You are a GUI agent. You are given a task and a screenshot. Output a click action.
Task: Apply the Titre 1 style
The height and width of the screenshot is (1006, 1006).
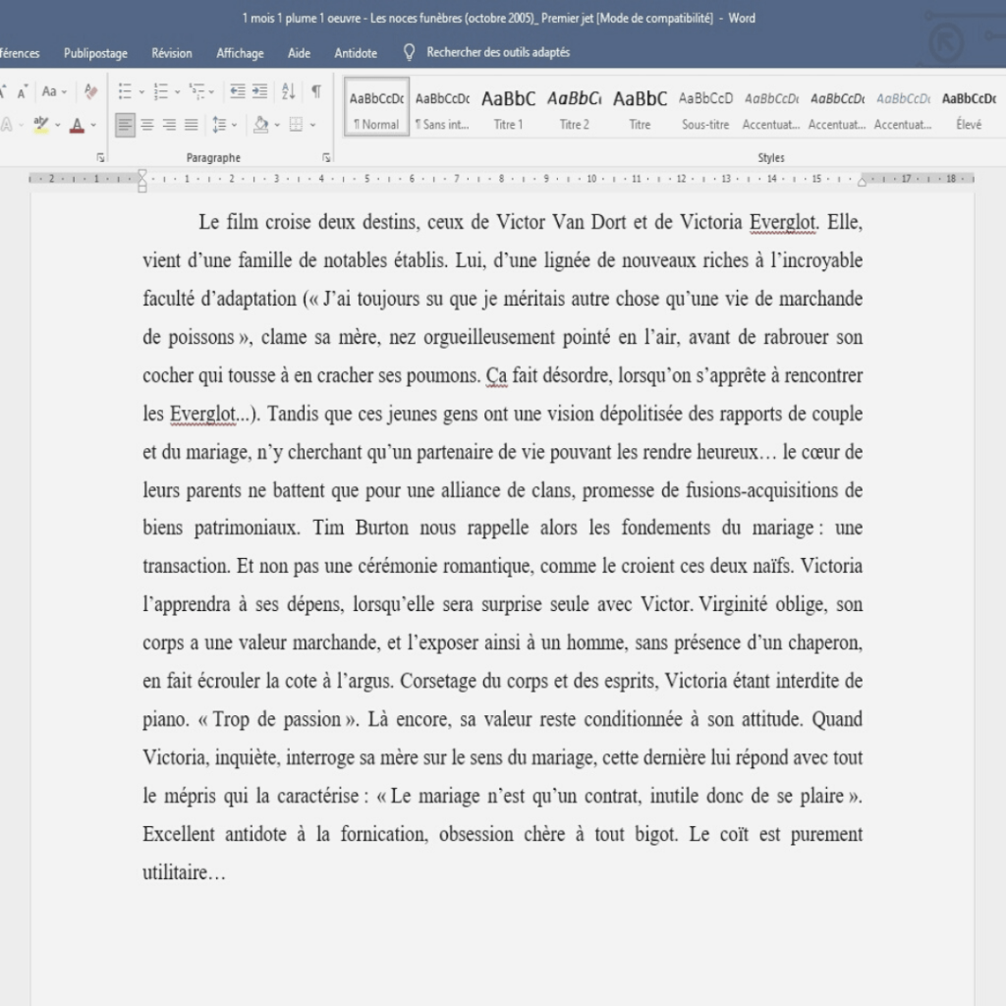tap(508, 107)
